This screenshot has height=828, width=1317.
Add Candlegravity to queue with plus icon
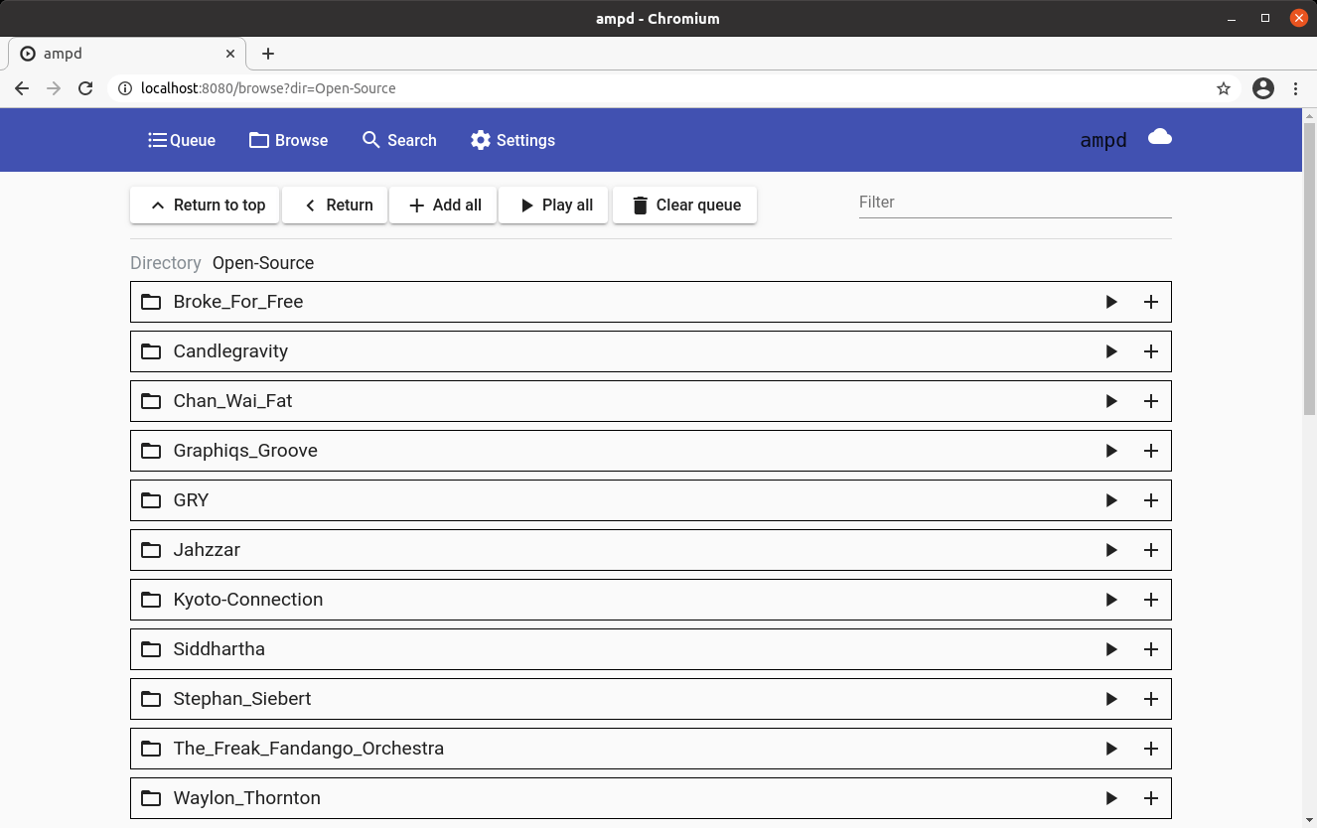point(1151,351)
